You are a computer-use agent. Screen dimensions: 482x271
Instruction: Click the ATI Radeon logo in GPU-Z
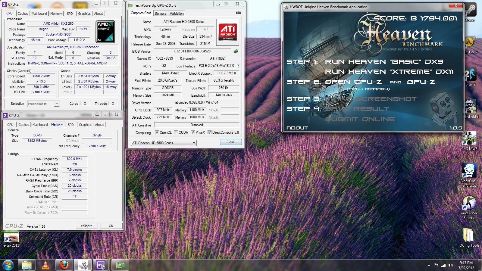[228, 33]
